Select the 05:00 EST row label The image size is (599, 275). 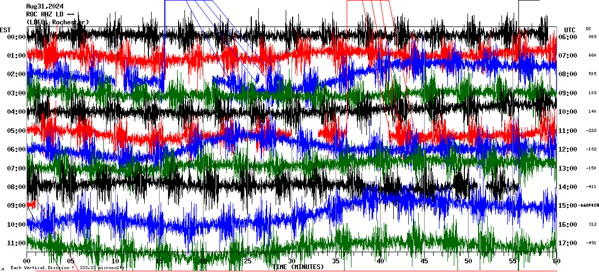(x=17, y=130)
